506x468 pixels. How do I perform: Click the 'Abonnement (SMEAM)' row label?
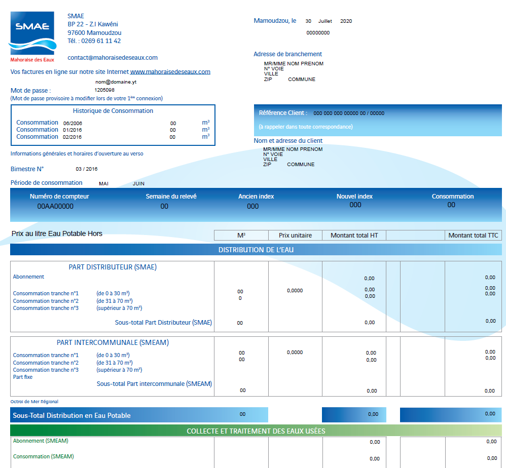pyautogui.click(x=41, y=441)
